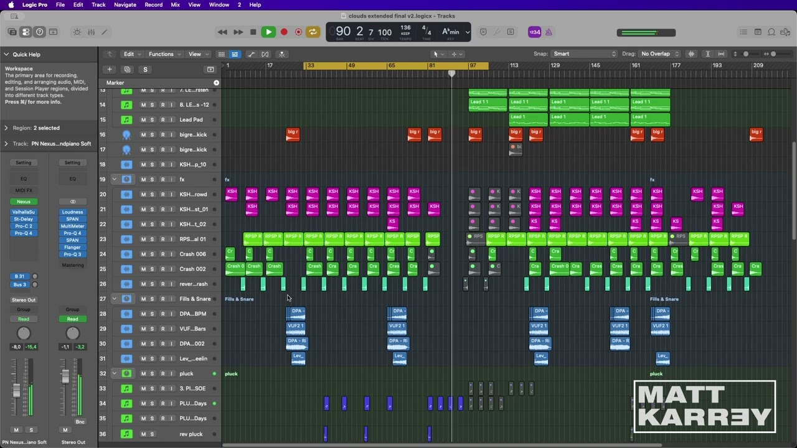This screenshot has height=448, width=797.
Task: Open the LCD display mode chevron
Action: tap(467, 32)
